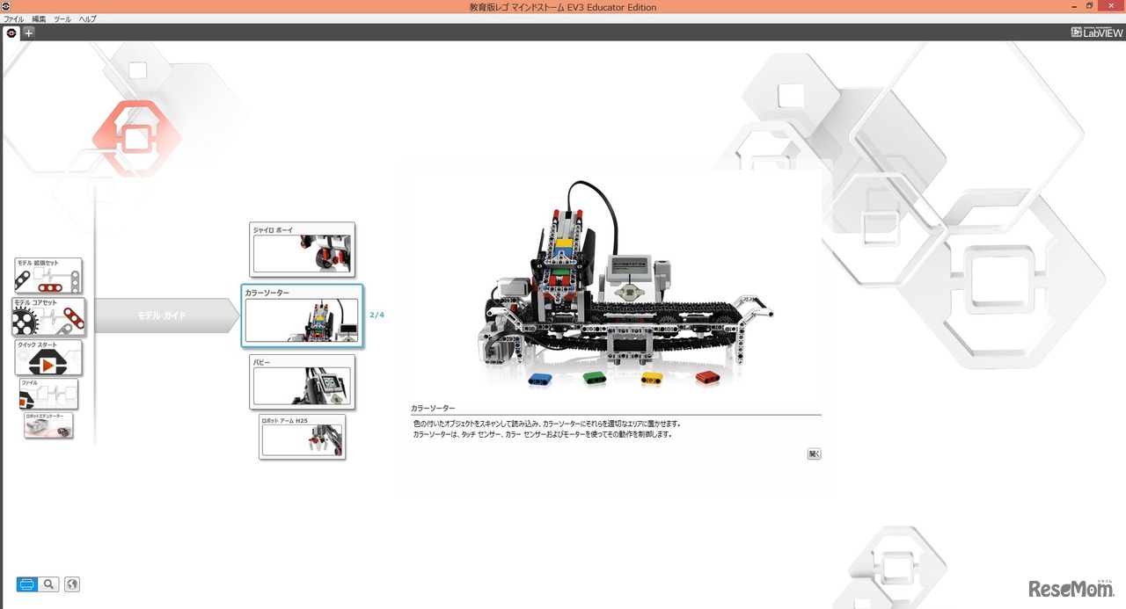This screenshot has width=1126, height=609.
Task: Switch to the magnifier search view
Action: (49, 584)
